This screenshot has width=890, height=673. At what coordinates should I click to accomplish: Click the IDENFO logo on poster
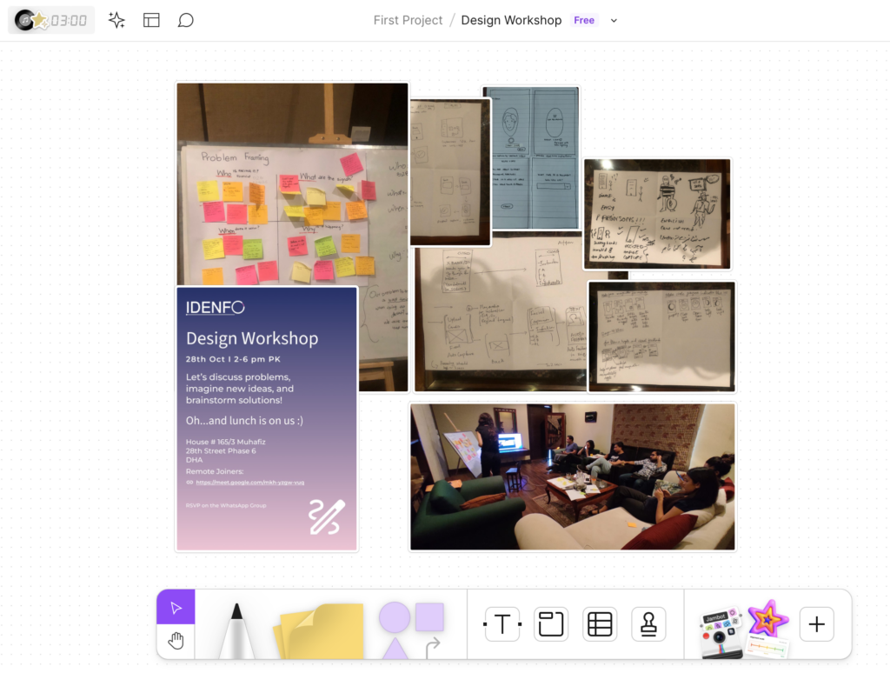click(x=216, y=307)
